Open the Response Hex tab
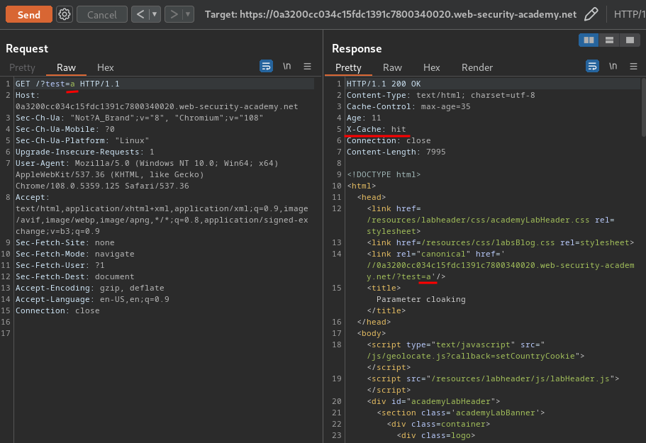 pos(431,67)
